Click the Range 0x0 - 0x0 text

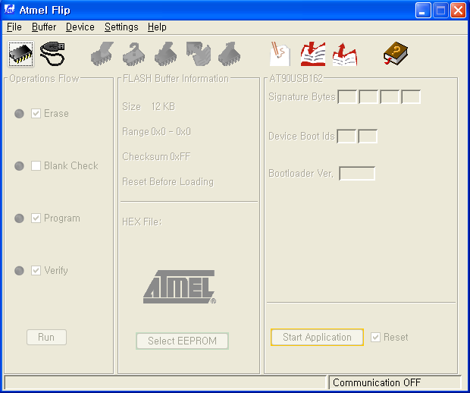pyautogui.click(x=156, y=131)
